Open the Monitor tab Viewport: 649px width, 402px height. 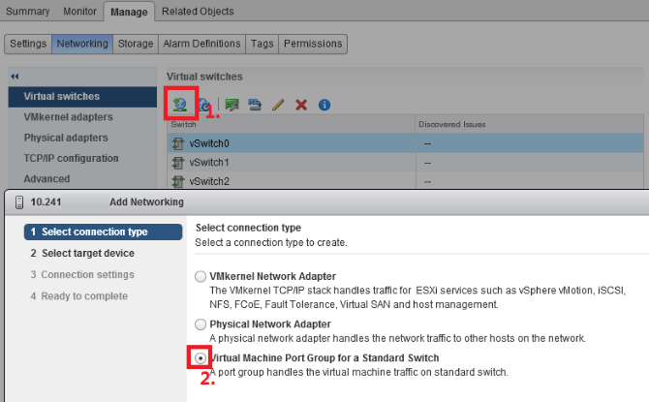79,12
